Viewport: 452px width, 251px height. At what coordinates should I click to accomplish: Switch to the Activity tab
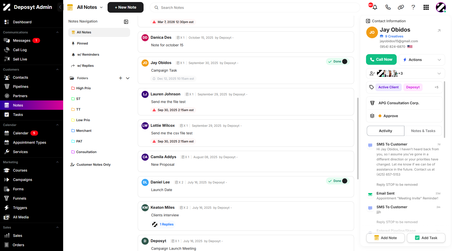coord(385,131)
